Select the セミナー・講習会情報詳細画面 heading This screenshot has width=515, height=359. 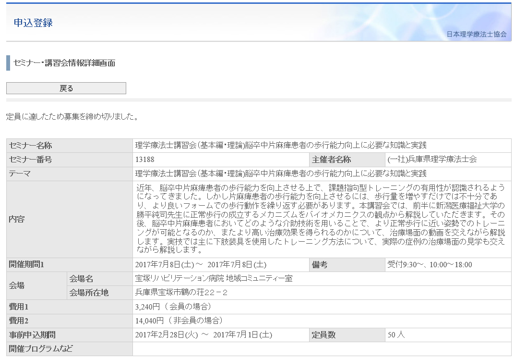click(64, 63)
